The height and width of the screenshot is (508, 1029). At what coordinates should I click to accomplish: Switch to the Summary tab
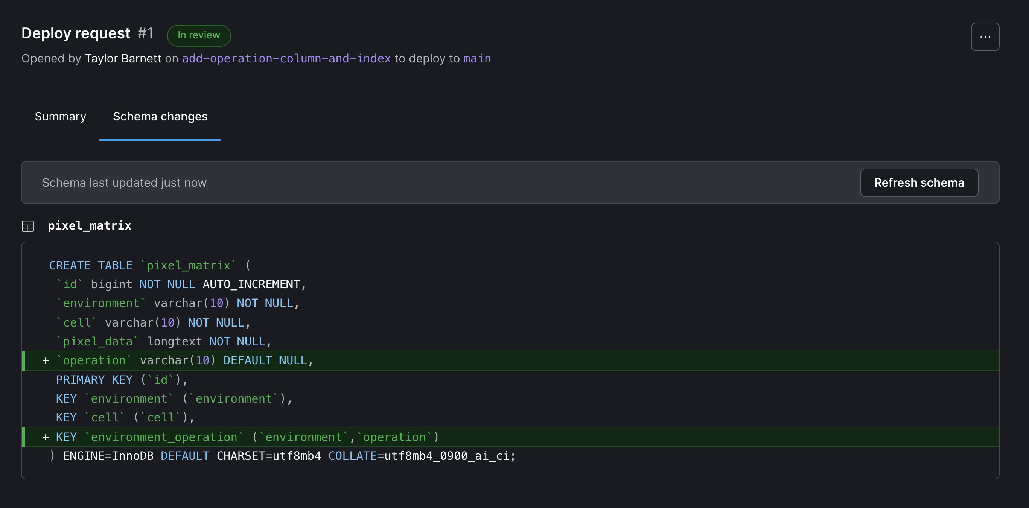click(x=60, y=116)
